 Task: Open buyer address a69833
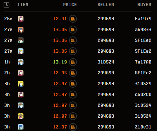click(x=143, y=30)
